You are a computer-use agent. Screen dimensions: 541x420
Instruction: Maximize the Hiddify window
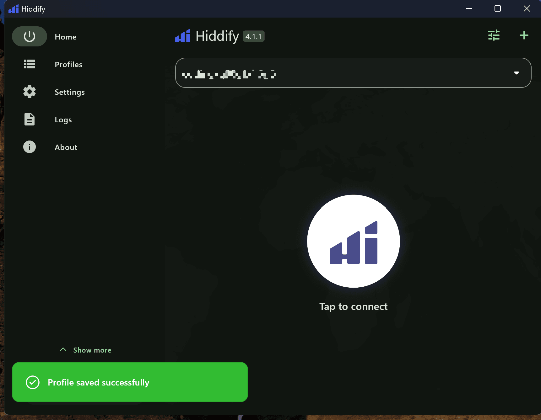click(x=498, y=9)
